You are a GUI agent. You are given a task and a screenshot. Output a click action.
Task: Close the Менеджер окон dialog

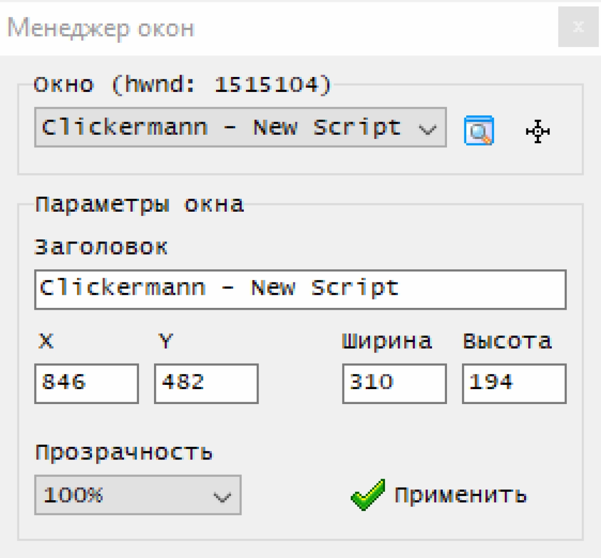coord(578,27)
